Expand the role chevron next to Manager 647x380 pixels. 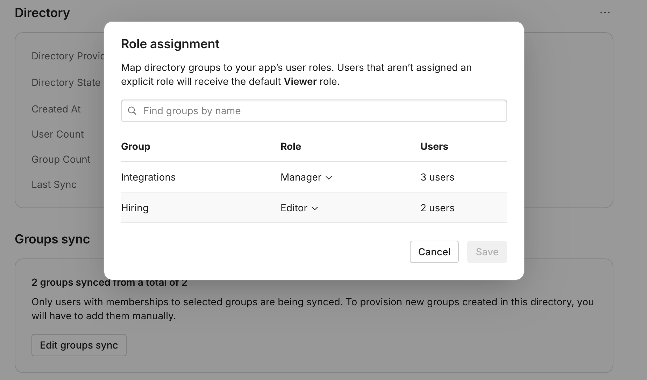(x=329, y=178)
